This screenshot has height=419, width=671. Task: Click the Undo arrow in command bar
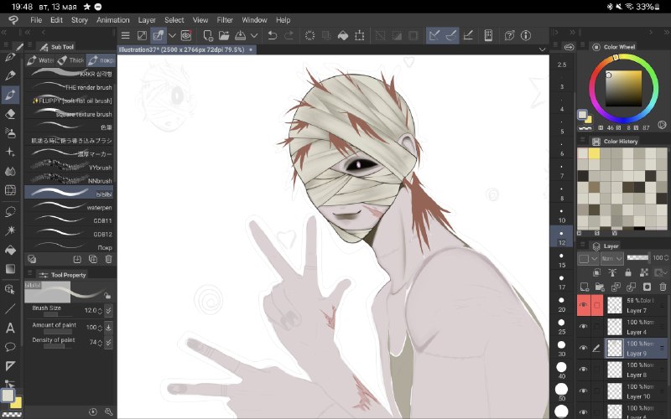272,35
